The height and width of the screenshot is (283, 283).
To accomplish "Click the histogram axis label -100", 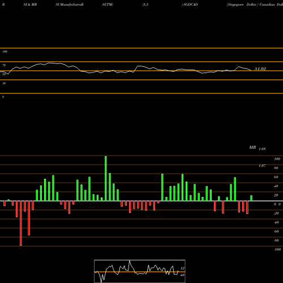I will (277, 250).
